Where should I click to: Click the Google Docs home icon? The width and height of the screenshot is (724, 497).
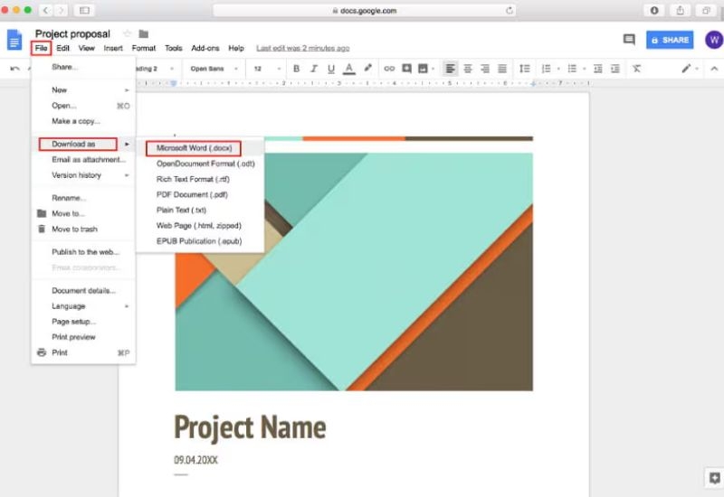(x=14, y=40)
